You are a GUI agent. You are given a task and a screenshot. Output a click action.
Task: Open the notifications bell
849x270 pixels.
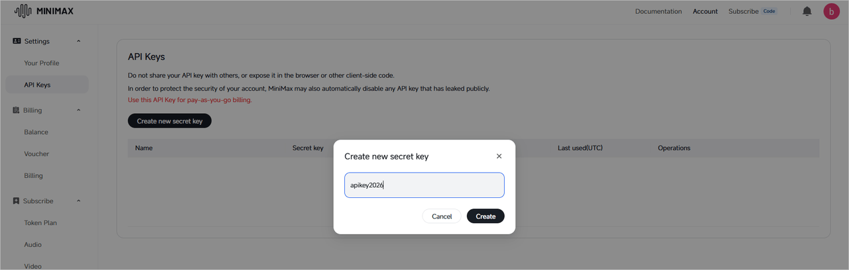pyautogui.click(x=807, y=11)
